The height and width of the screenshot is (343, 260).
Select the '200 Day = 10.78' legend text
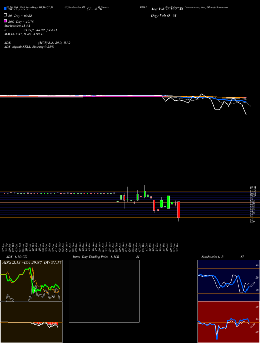tap(21, 22)
